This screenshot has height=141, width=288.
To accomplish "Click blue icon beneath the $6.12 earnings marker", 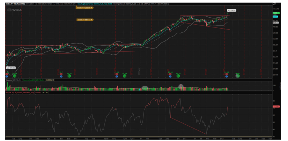I will coord(226,76).
